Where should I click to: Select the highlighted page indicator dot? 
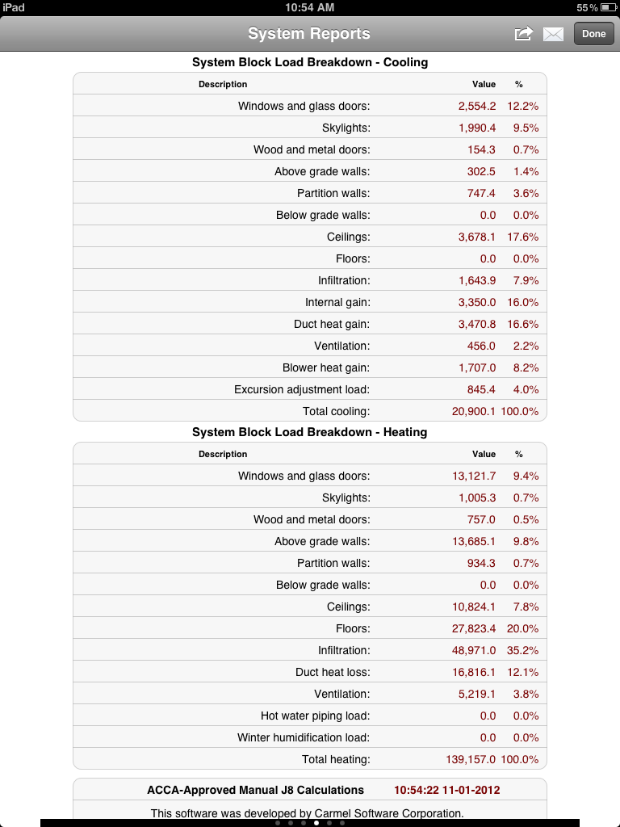[x=316, y=823]
